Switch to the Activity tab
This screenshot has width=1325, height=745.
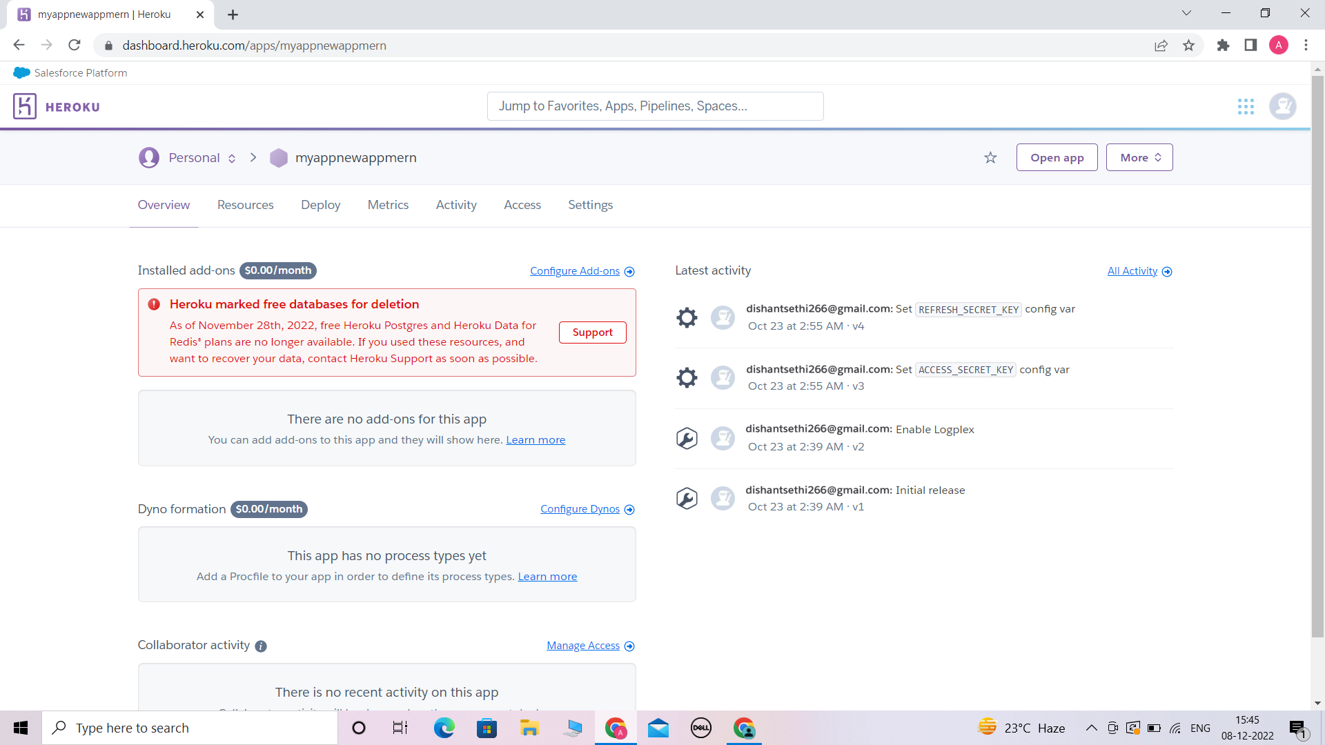pos(456,205)
